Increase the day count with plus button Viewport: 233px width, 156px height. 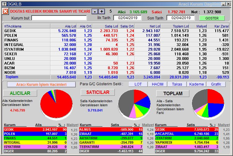click(101, 11)
